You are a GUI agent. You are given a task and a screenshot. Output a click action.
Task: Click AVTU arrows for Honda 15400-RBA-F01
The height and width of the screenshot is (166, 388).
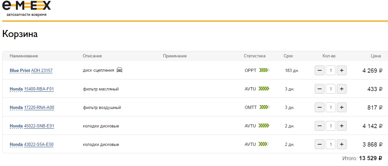(x=264, y=89)
